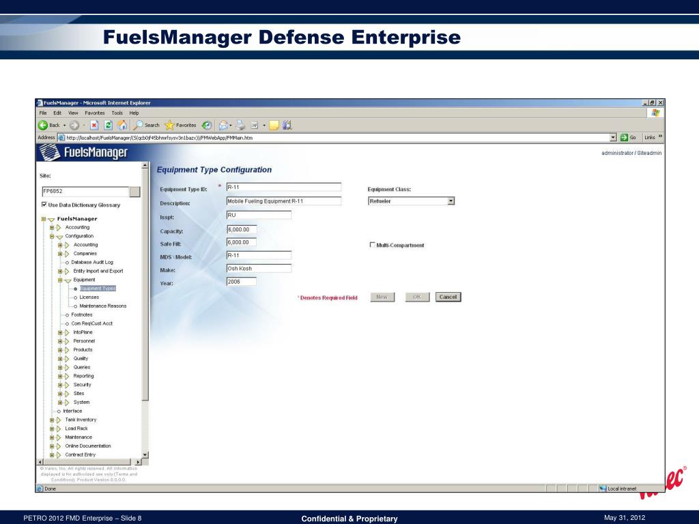Click the FuelsManager logo in the header
Viewport: 699px width, 524px height.
(x=83, y=153)
